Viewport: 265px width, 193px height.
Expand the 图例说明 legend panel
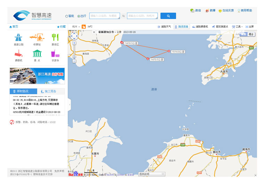pos(163,174)
